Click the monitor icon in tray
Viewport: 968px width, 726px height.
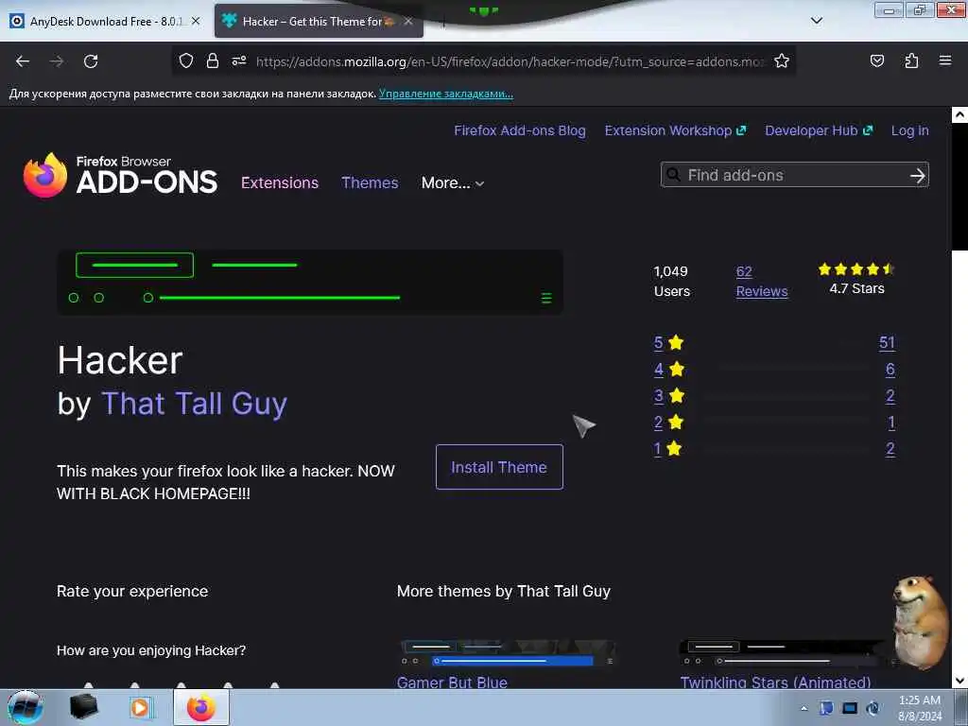point(850,708)
